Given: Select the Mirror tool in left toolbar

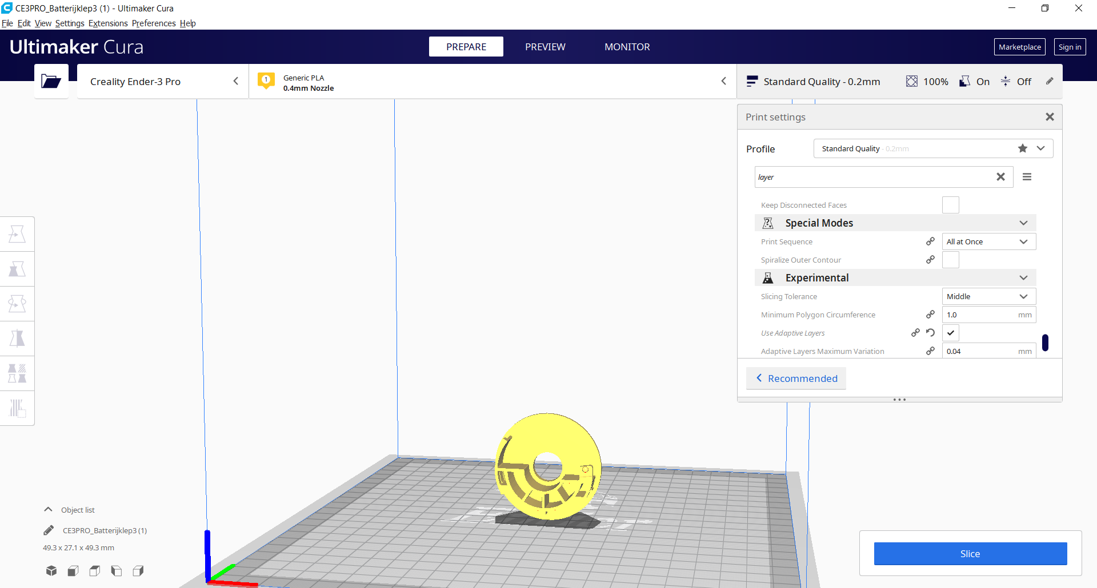Looking at the screenshot, I should click(x=17, y=339).
